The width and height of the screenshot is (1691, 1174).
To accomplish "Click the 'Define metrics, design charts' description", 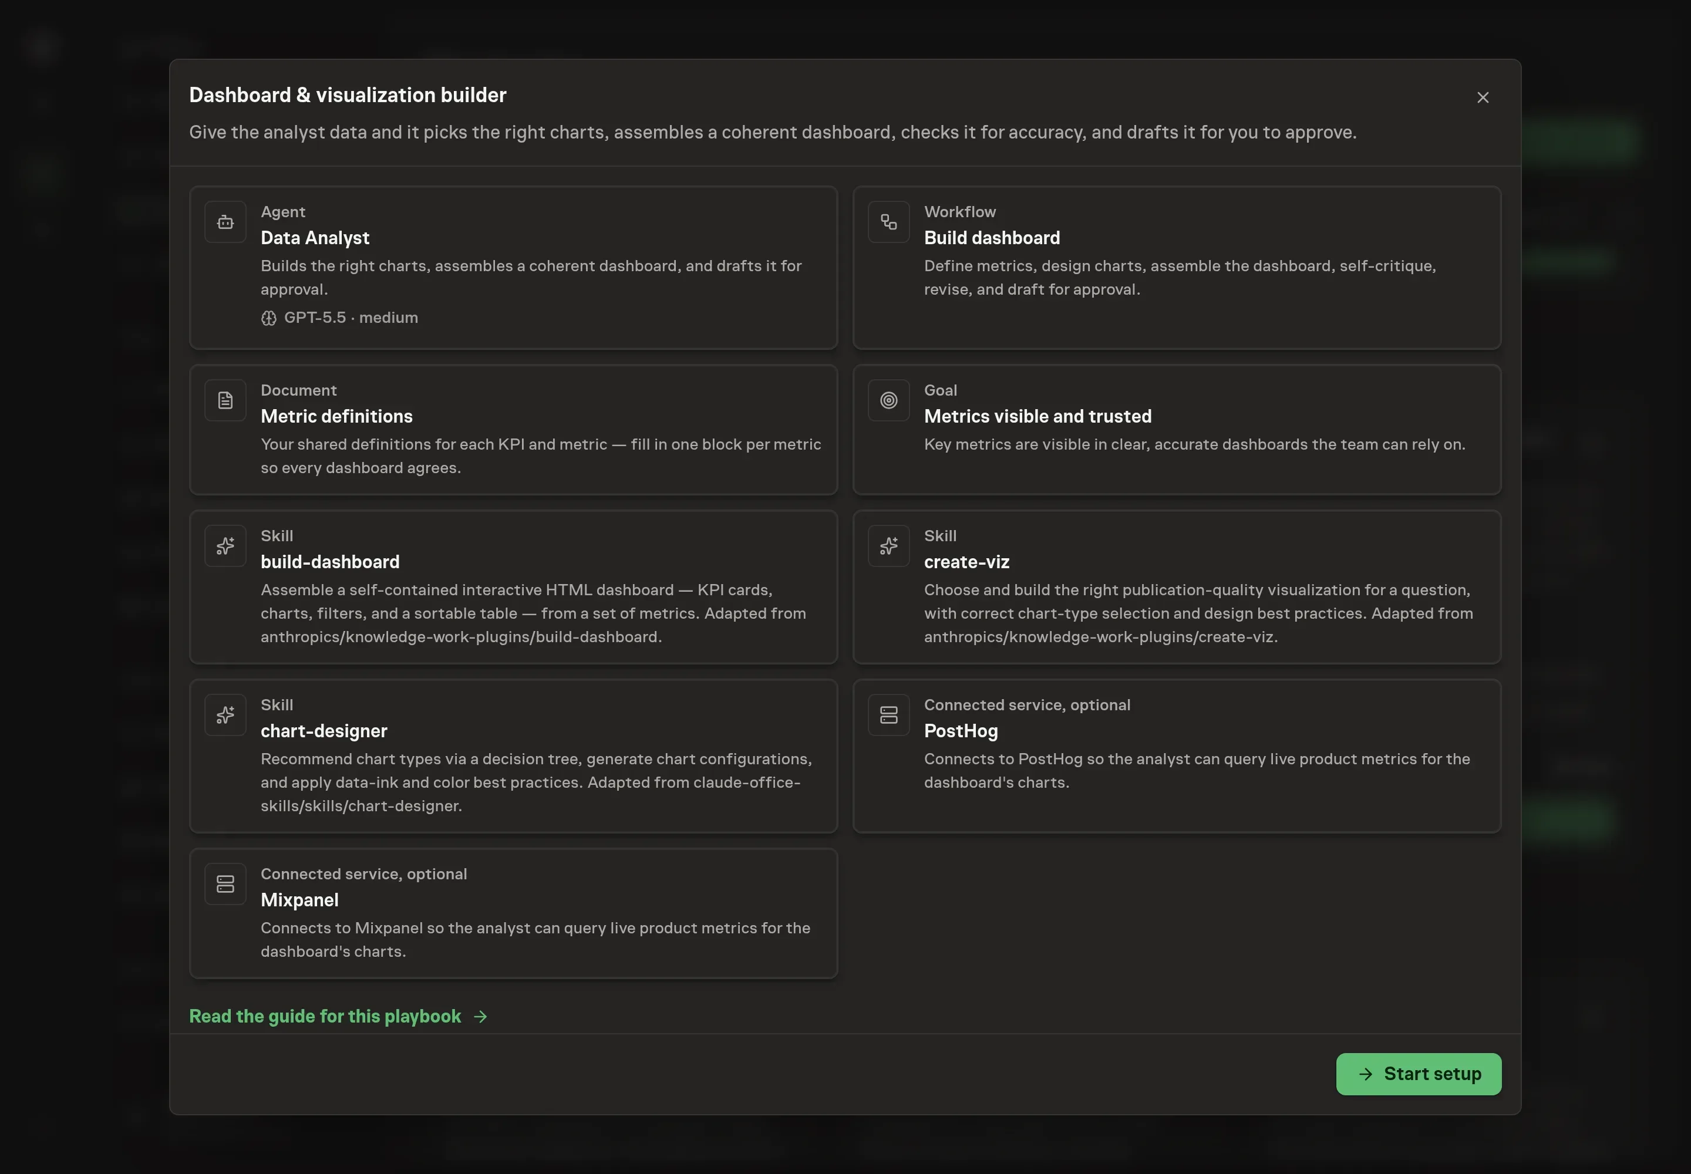I will pos(1180,278).
